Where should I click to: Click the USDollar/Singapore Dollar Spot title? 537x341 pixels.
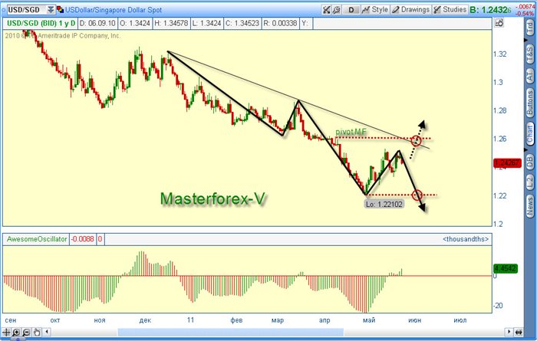(x=114, y=10)
